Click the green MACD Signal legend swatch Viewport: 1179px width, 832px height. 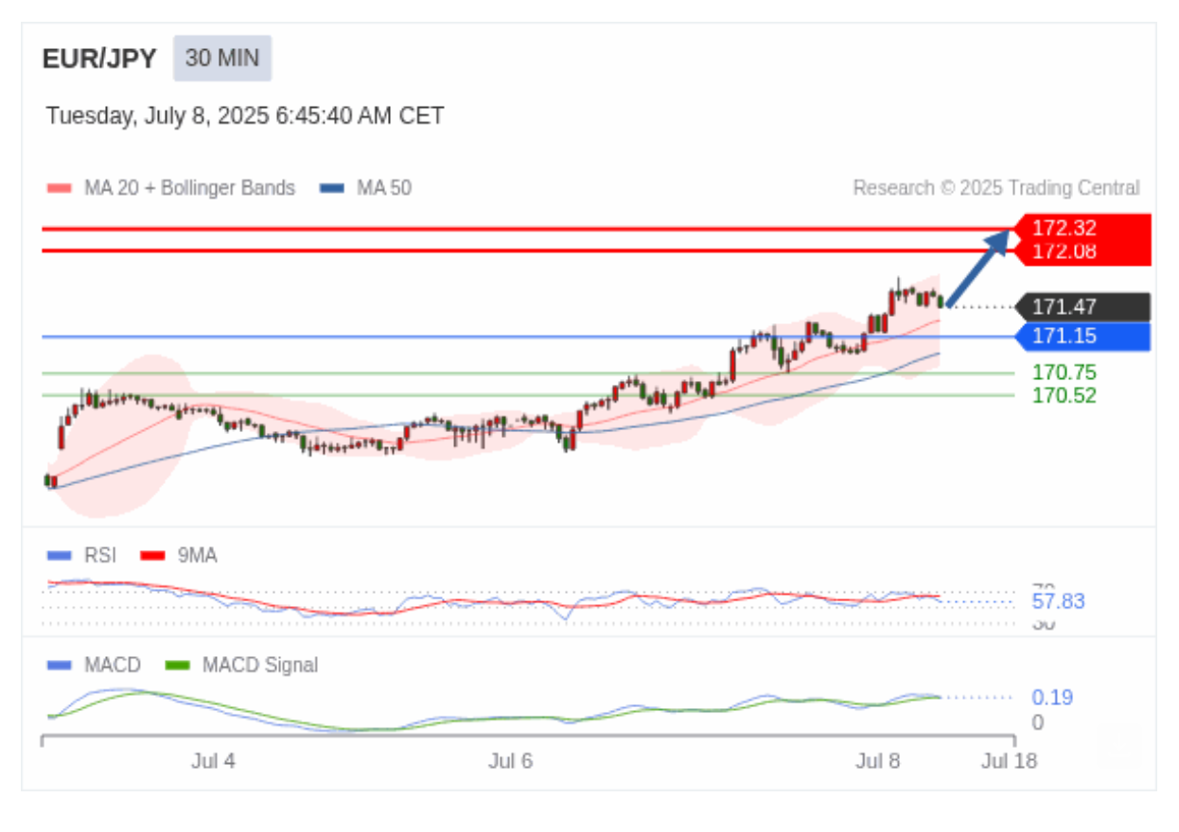coord(178,665)
